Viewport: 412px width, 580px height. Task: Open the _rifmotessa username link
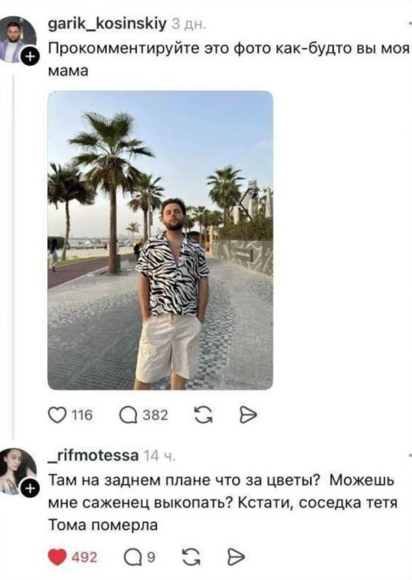[x=94, y=456]
